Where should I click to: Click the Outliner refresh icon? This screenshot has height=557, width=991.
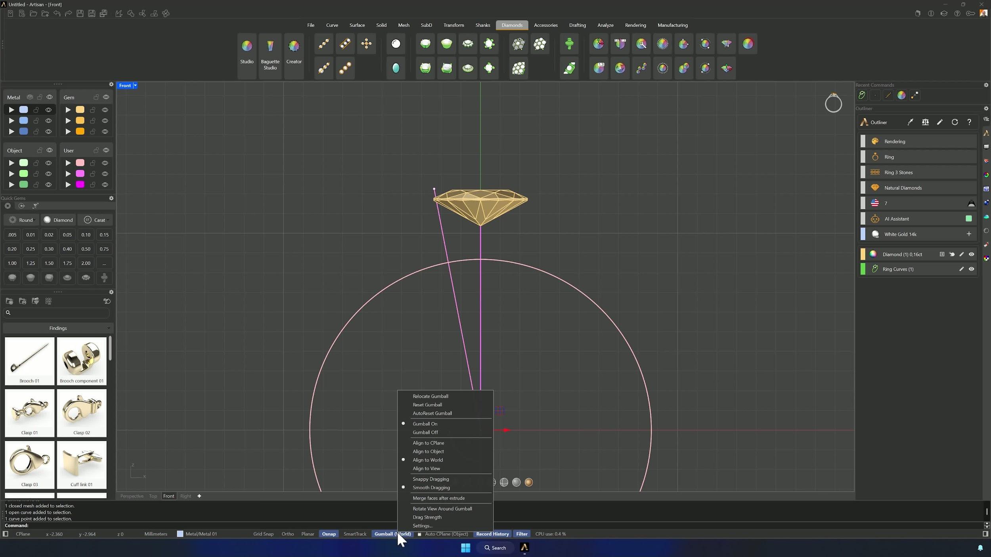(955, 122)
